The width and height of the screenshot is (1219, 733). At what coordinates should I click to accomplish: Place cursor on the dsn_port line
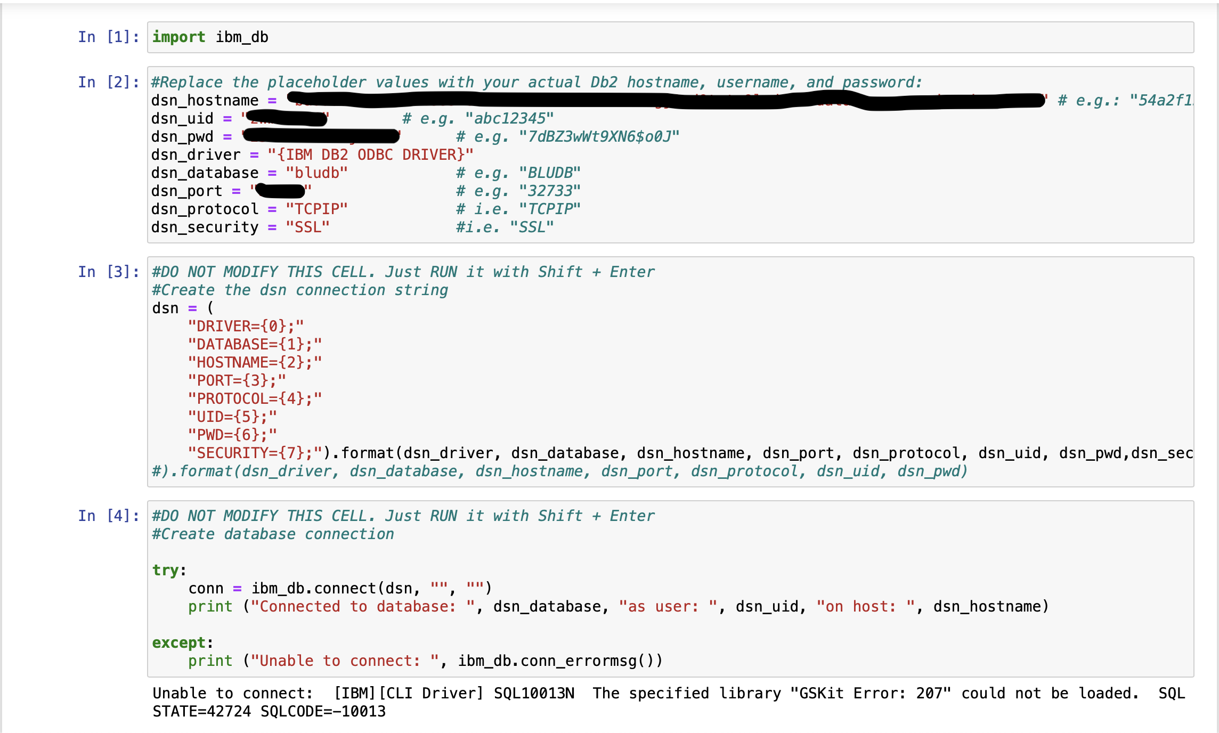[x=186, y=191]
